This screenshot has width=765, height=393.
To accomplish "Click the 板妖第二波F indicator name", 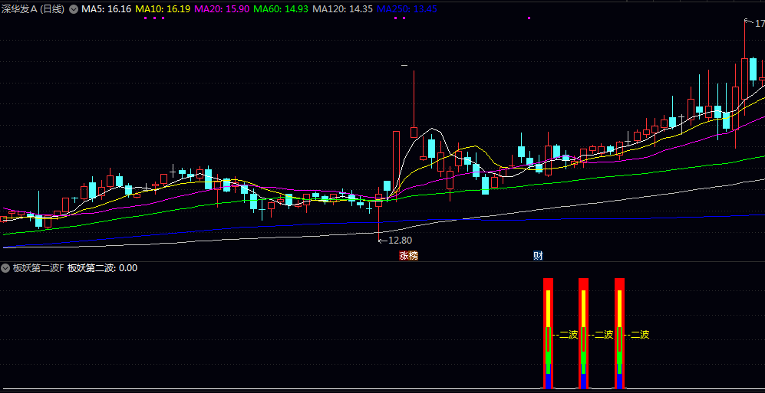I will (38, 268).
